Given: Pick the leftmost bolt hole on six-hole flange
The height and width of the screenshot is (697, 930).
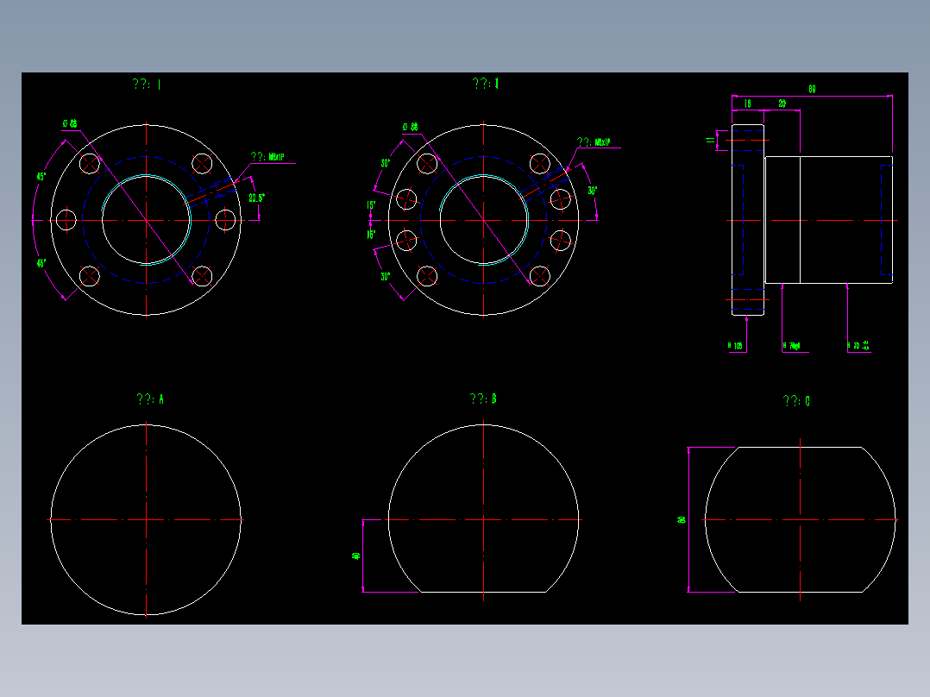Looking at the screenshot, I should point(66,219).
